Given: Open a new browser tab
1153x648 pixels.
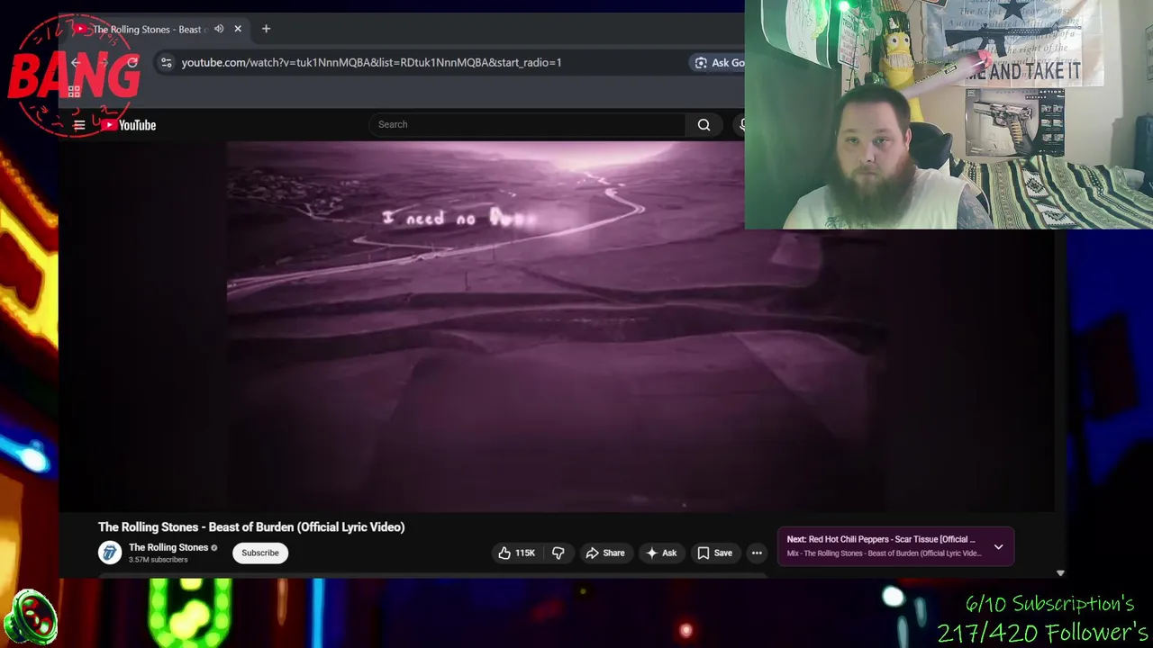Looking at the screenshot, I should tap(266, 29).
